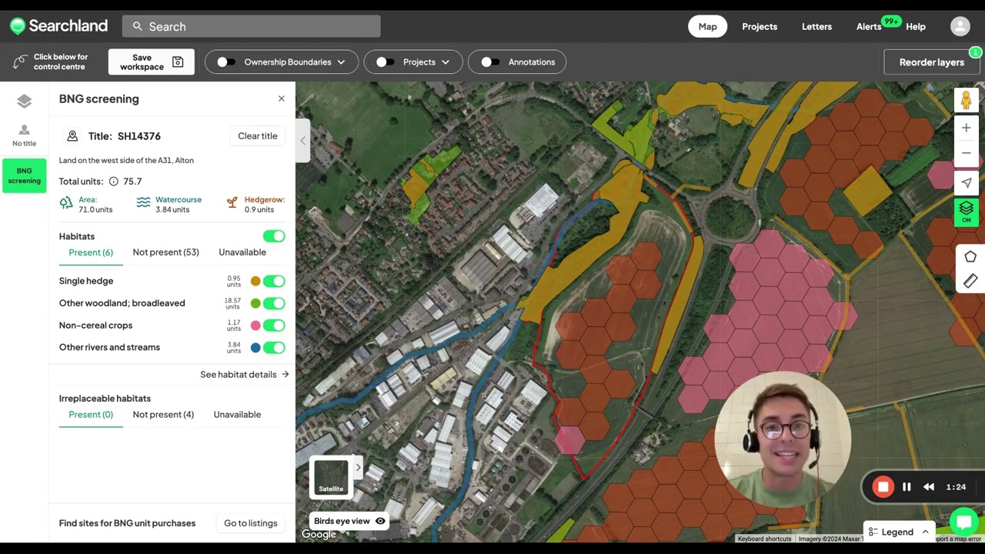This screenshot has width=985, height=554.
Task: Click the Total units info icon
Action: tap(114, 182)
